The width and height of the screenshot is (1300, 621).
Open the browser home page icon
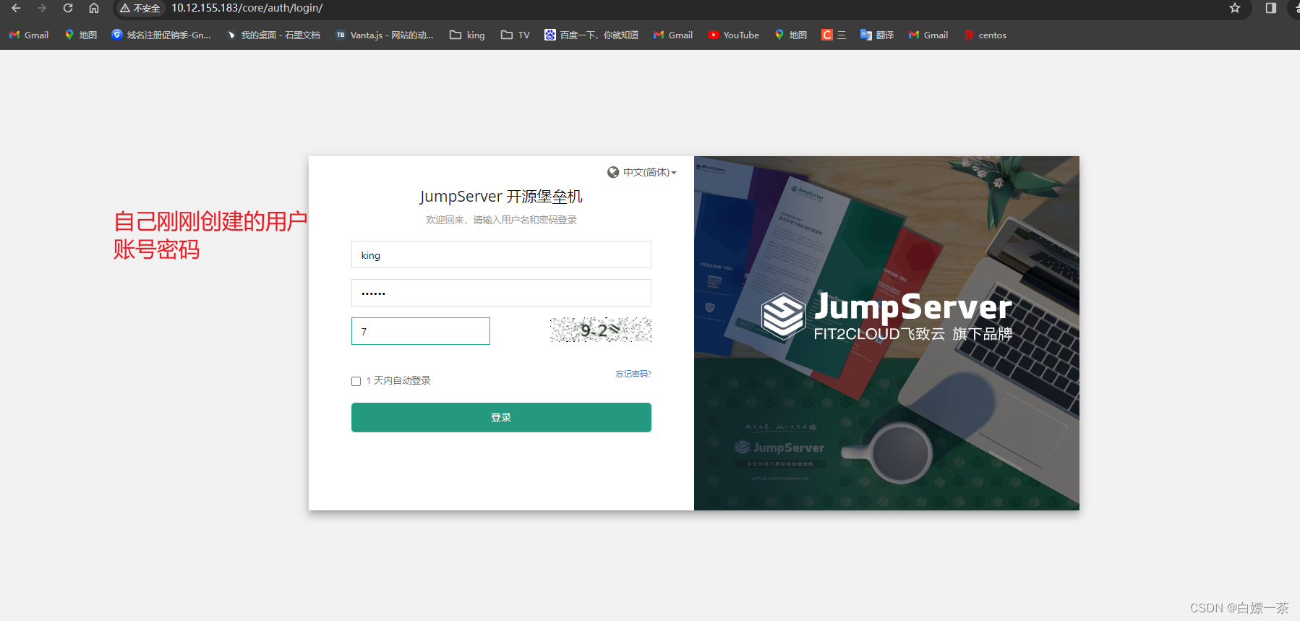(94, 8)
